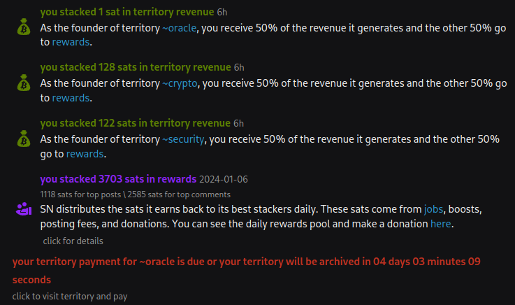Follow the rewards link under crypto revenue

pos(71,98)
